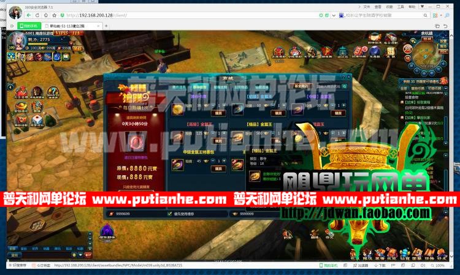The height and width of the screenshot is (275, 460).
Task: Collapse the left icon panel arrow
Action: 10,87
